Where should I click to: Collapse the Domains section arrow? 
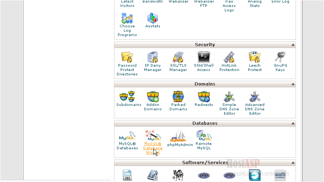[293, 84]
